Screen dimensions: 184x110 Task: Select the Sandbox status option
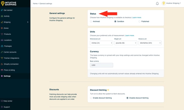(x=115, y=21)
